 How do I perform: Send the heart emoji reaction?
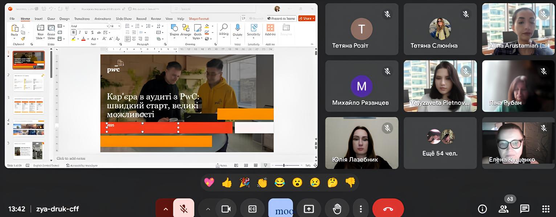click(209, 182)
